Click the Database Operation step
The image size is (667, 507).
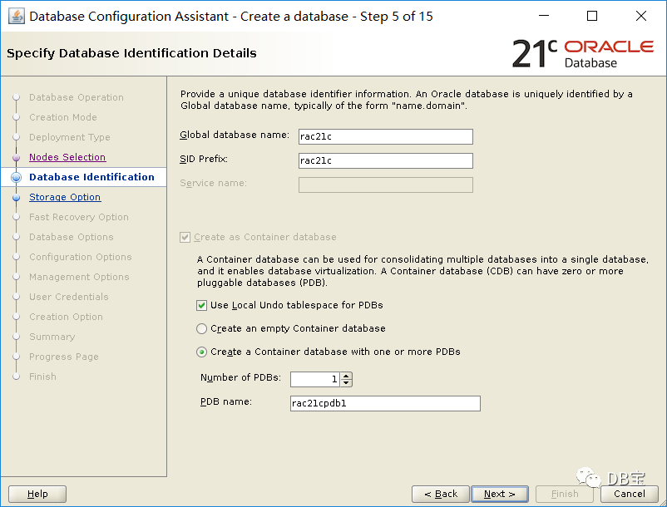(77, 97)
